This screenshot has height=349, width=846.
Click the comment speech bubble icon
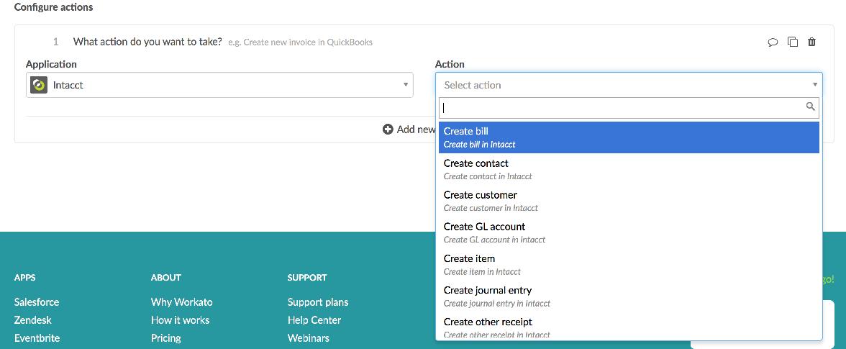(x=773, y=42)
